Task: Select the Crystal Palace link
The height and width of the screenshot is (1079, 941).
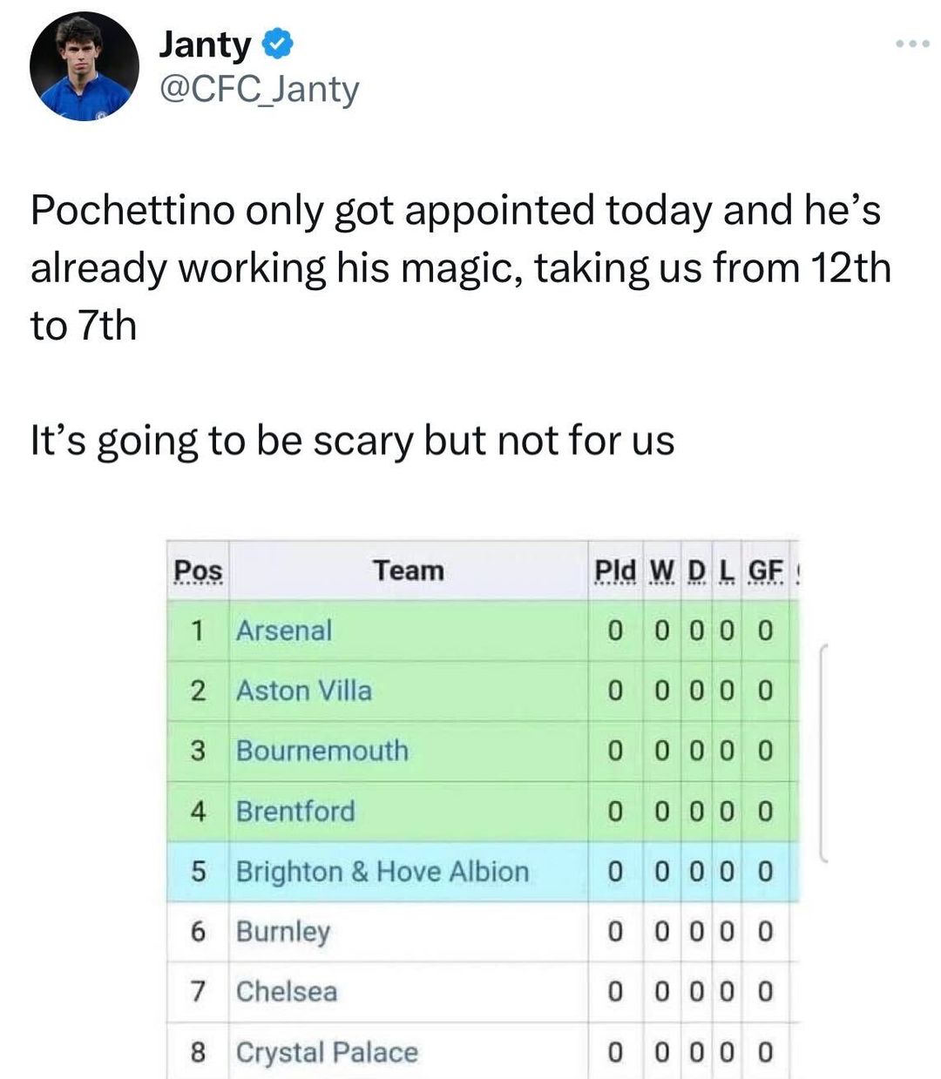Action: coord(327,1052)
